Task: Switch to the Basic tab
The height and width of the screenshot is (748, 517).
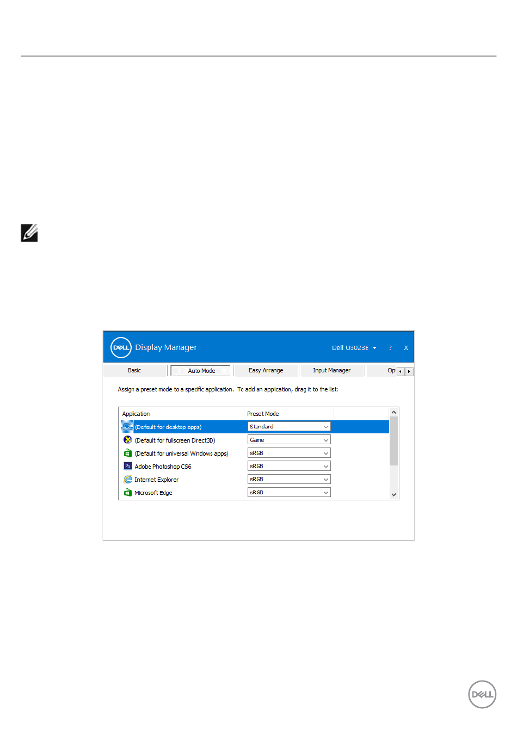Action: (134, 371)
